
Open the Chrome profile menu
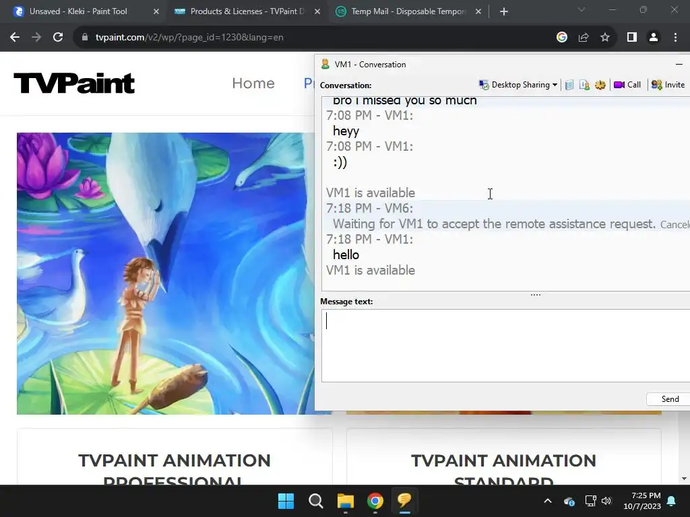coord(654,38)
